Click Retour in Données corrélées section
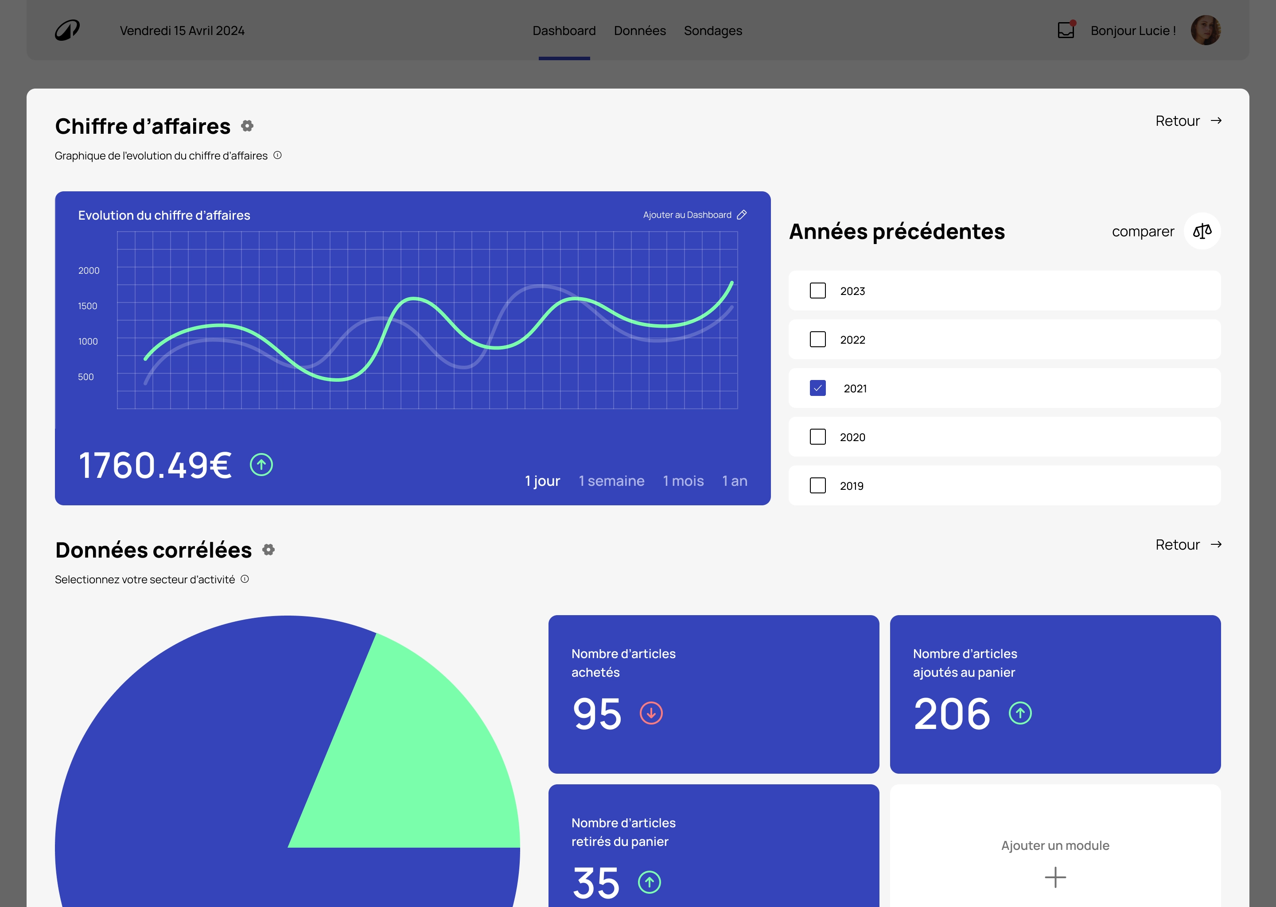The height and width of the screenshot is (907, 1276). pyautogui.click(x=1177, y=545)
